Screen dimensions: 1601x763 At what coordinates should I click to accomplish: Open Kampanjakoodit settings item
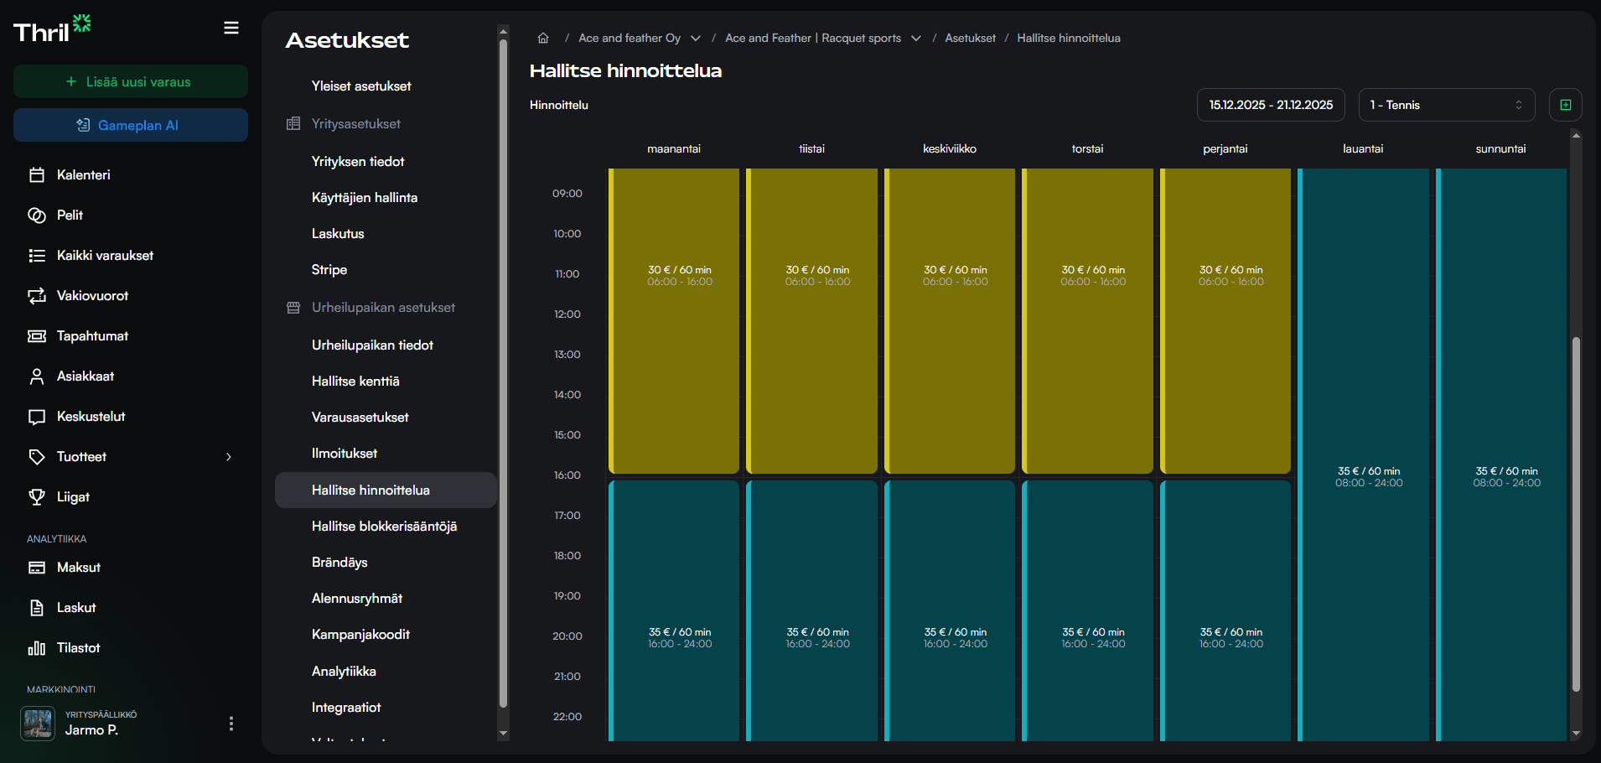click(x=360, y=635)
